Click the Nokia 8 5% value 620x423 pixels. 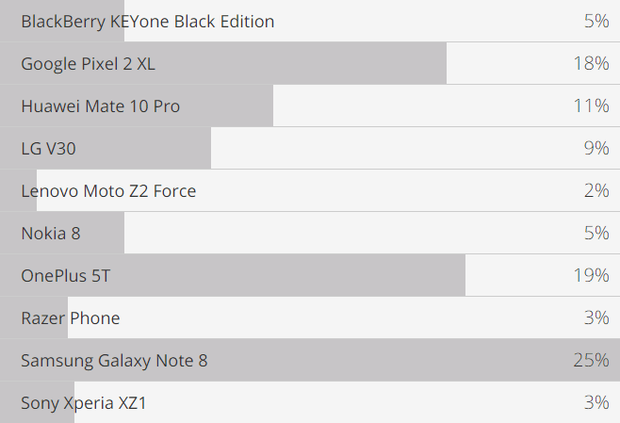tap(596, 233)
